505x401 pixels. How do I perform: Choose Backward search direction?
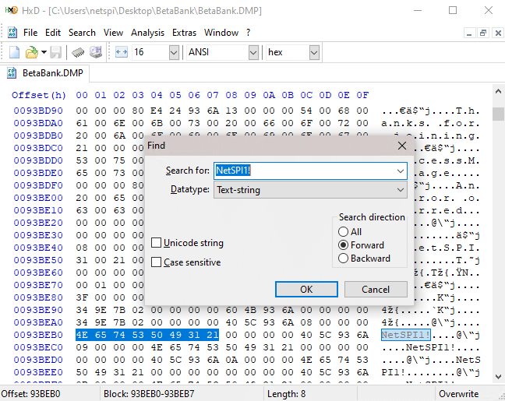pos(343,259)
